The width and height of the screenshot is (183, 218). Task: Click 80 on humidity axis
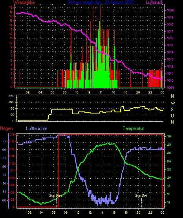click(4, 167)
